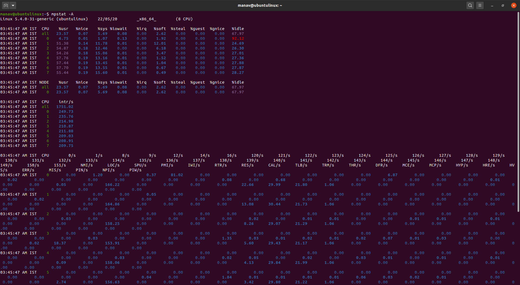Click the NODE column header
520x285 pixels.
pyautogui.click(x=44, y=82)
